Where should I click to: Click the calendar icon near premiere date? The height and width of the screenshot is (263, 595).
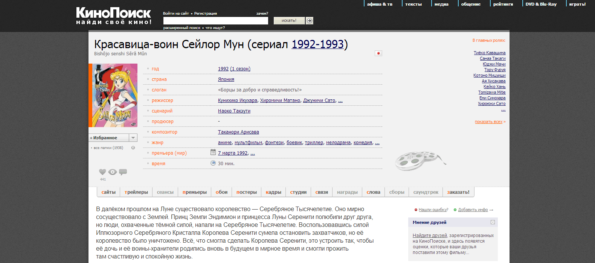pos(213,152)
